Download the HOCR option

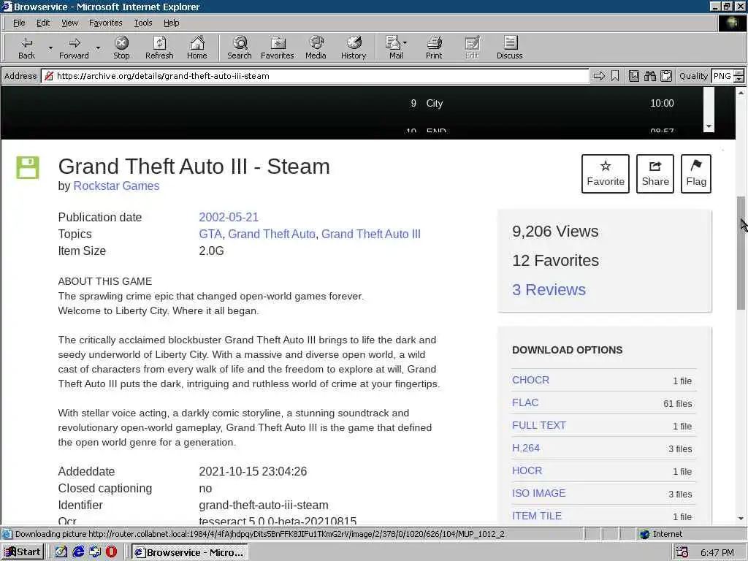click(x=527, y=471)
